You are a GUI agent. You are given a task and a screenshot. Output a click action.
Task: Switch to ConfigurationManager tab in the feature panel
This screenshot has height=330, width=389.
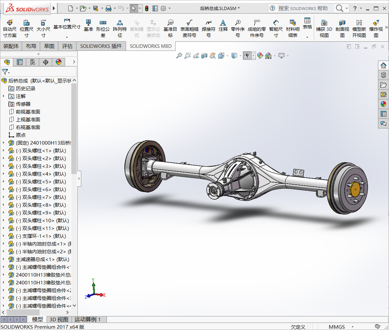(x=33, y=62)
